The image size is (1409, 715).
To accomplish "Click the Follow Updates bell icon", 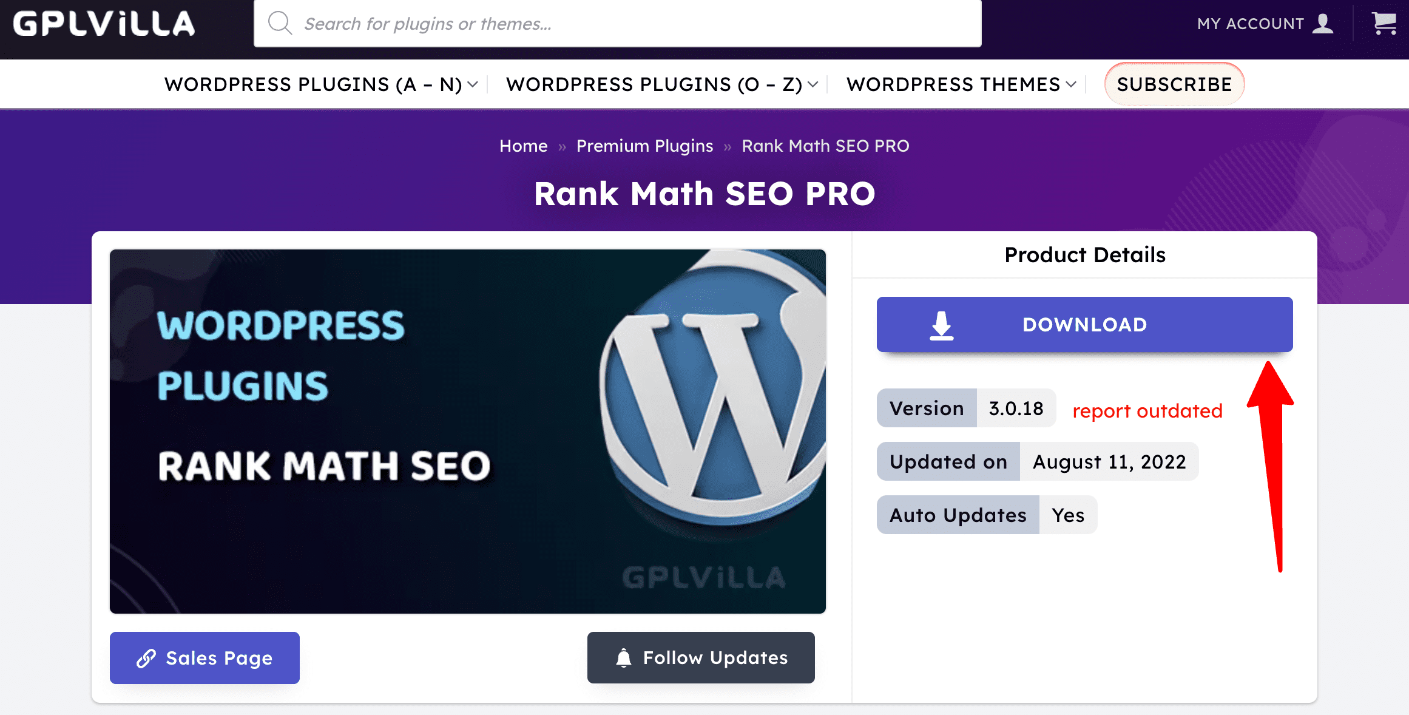I will [x=623, y=658].
